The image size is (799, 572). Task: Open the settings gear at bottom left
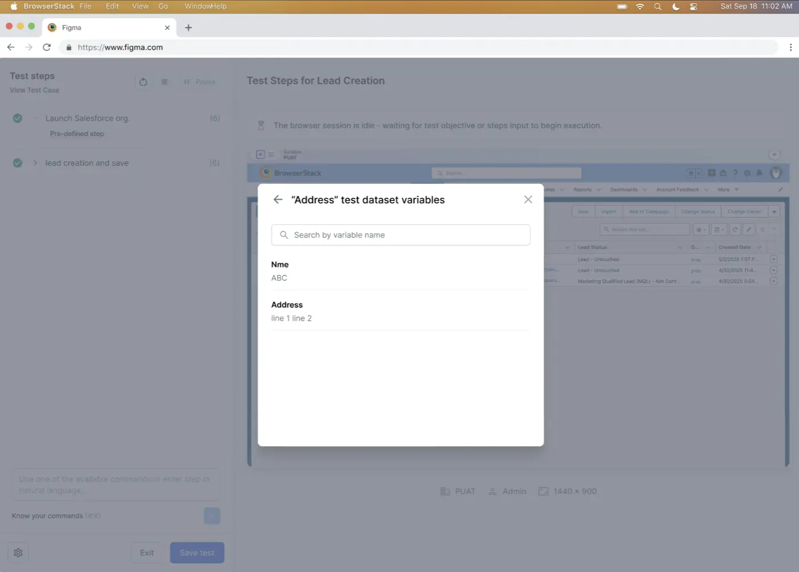18,552
